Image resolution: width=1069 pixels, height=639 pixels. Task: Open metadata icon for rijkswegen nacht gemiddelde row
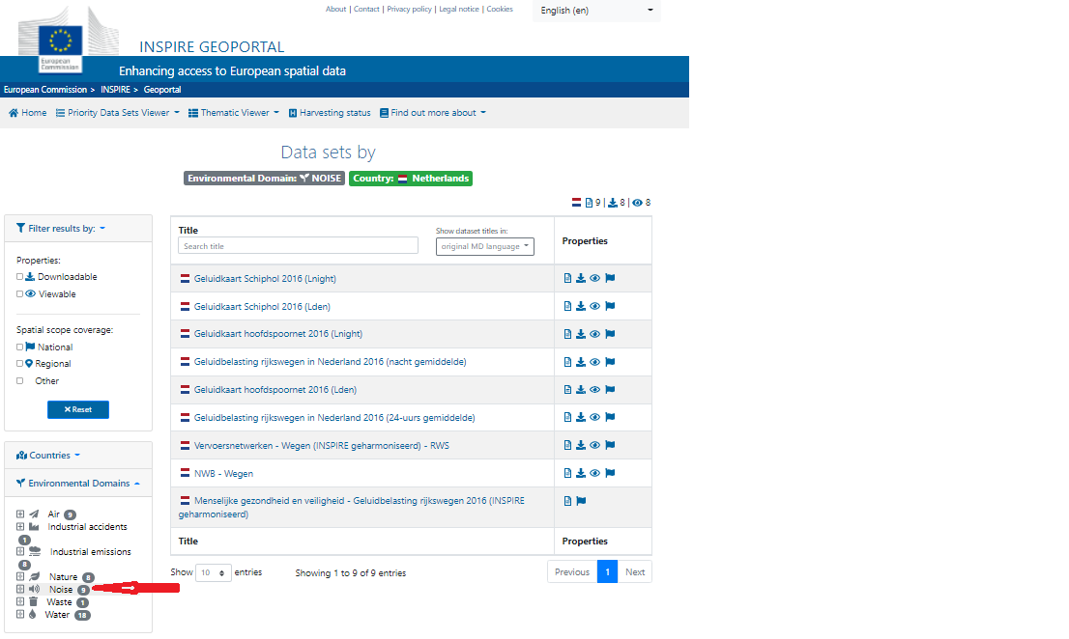coord(567,362)
